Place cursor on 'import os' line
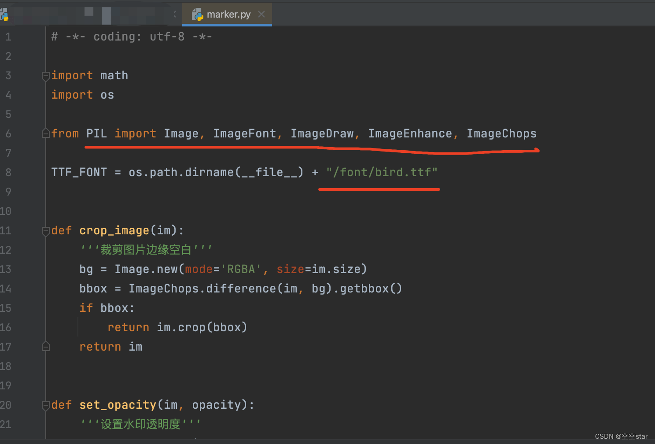The height and width of the screenshot is (444, 655). click(x=83, y=95)
